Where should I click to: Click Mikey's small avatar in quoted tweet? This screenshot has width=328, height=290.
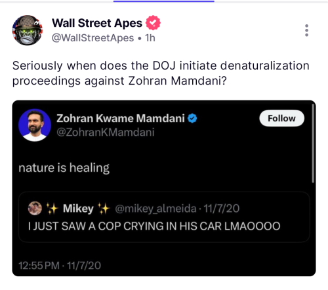[x=35, y=208]
